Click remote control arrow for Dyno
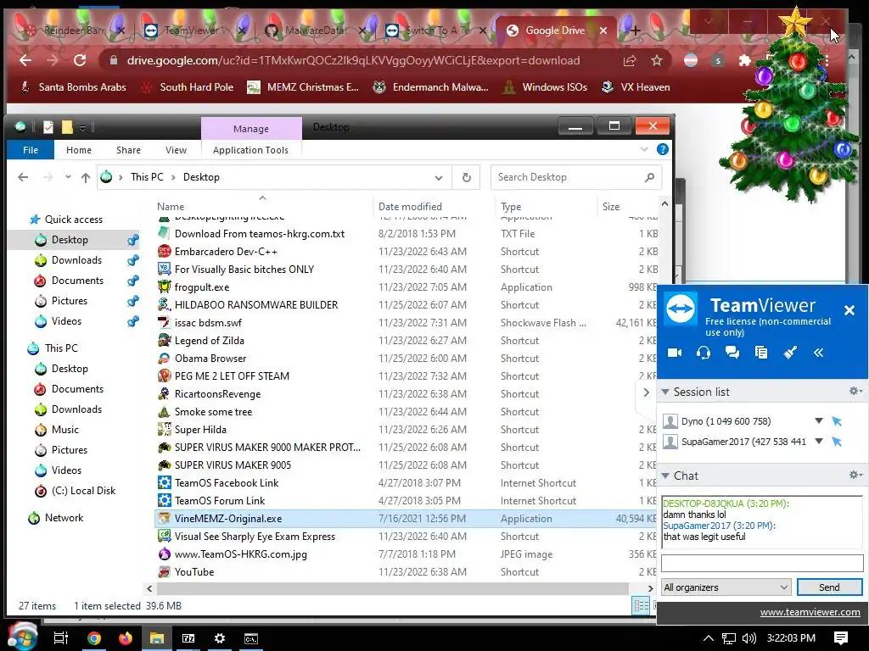The width and height of the screenshot is (869, 651). [837, 421]
